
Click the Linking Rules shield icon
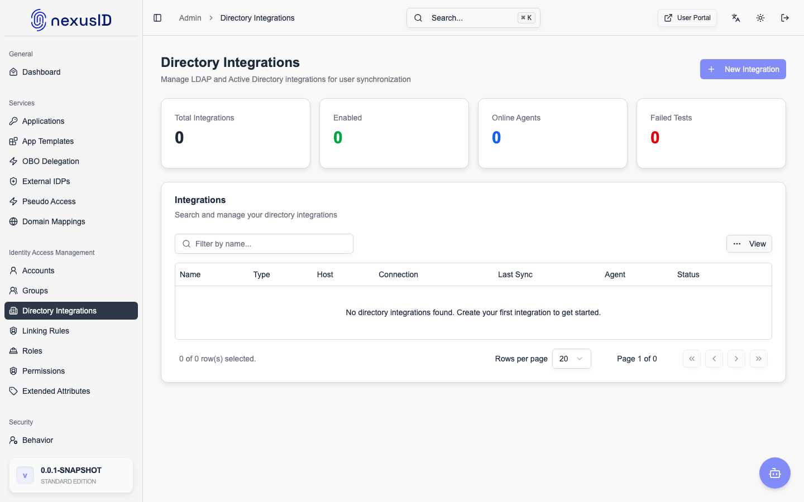pyautogui.click(x=13, y=331)
